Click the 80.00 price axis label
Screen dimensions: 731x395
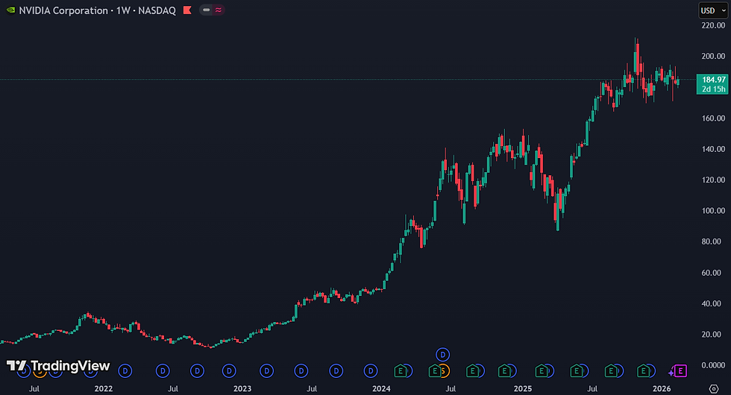(713, 241)
